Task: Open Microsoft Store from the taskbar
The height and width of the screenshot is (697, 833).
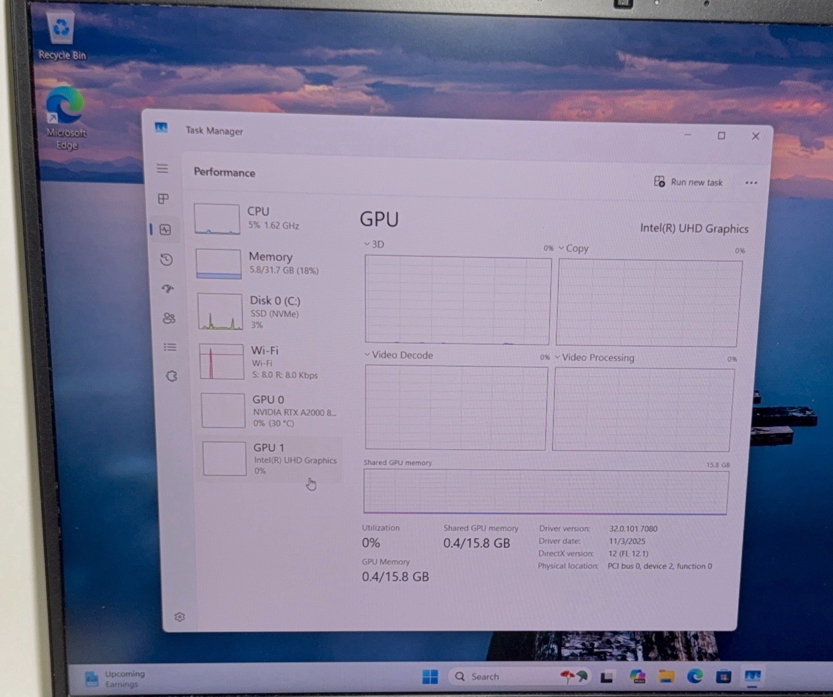Action: coord(723,677)
